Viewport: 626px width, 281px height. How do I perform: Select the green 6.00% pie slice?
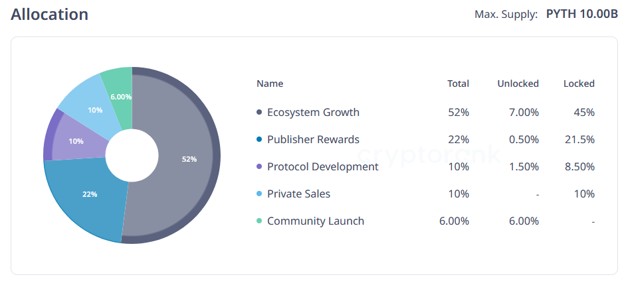point(118,89)
